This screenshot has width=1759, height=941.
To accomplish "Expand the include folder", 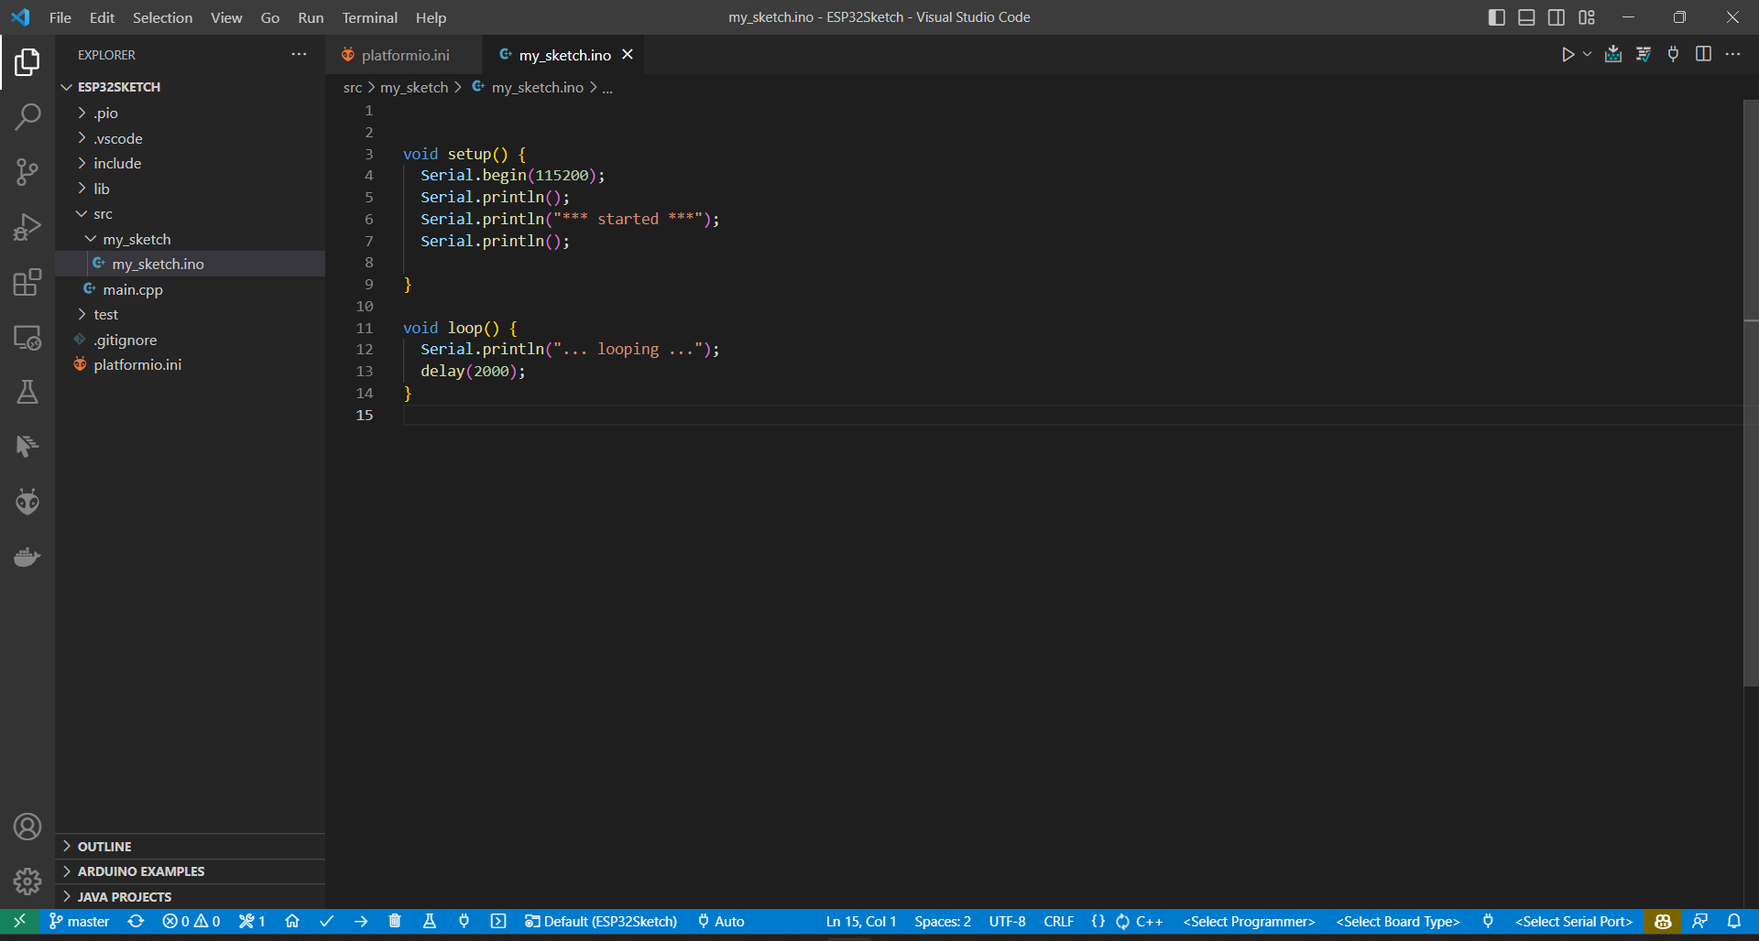I will (x=82, y=163).
